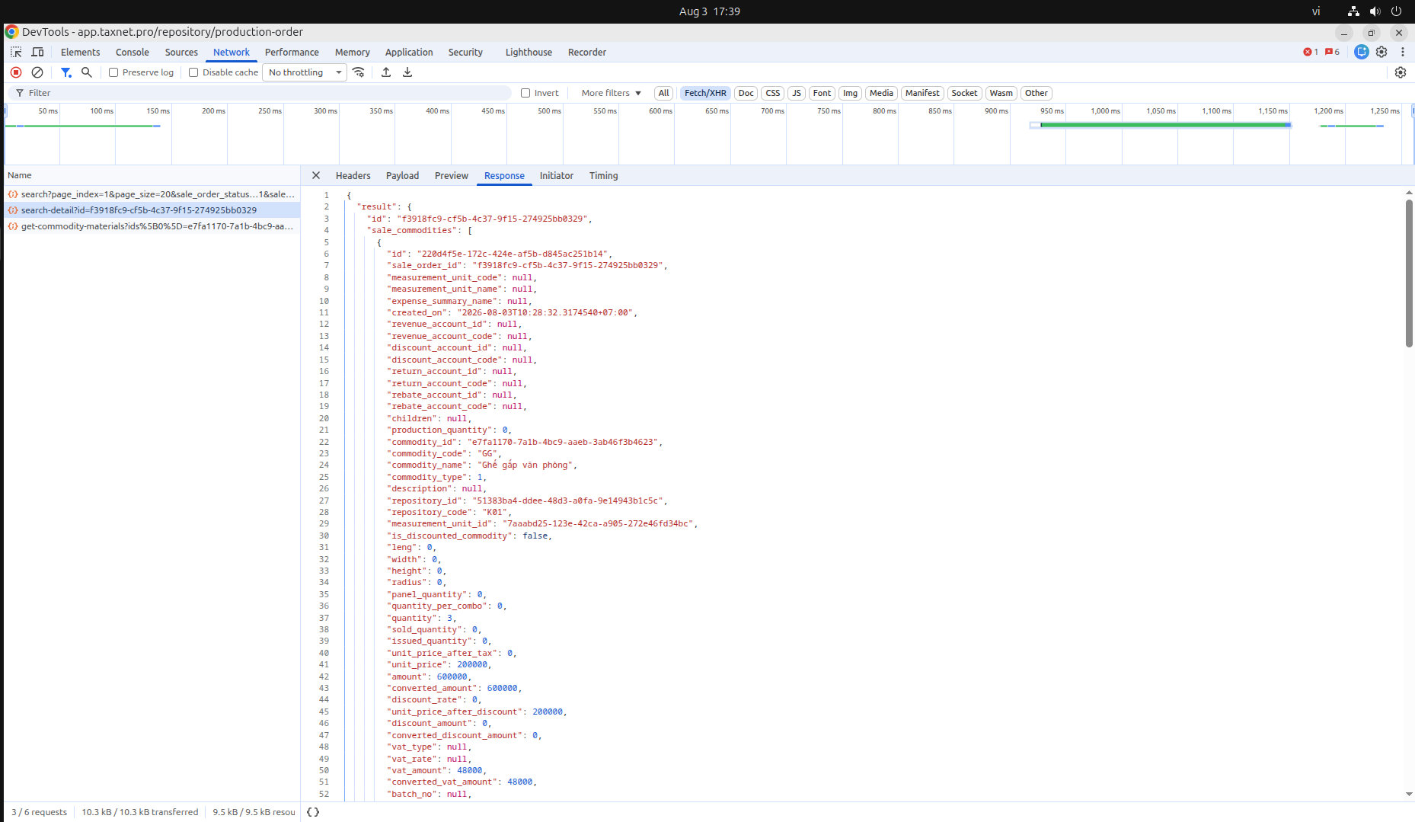This screenshot has width=1415, height=822.
Task: Pretty print response braces icon
Action: pos(313,812)
